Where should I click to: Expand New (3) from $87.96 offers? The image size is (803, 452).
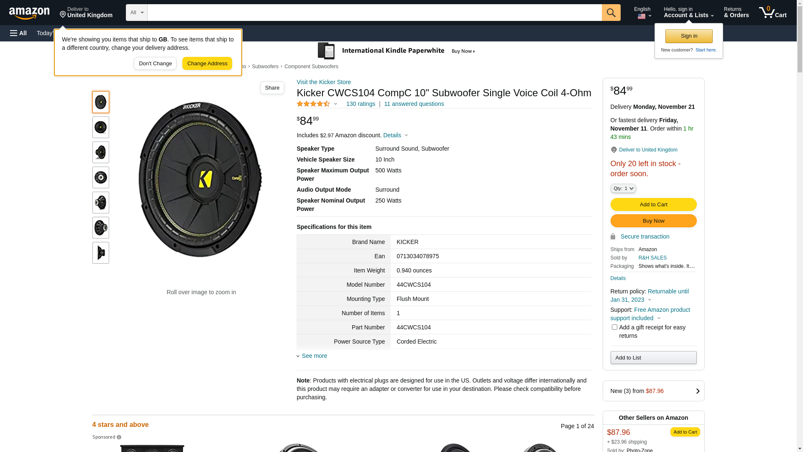coord(653,391)
